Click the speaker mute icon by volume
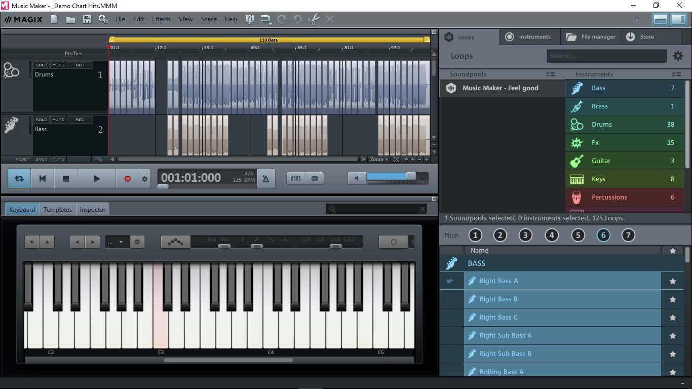This screenshot has height=389, width=692. [357, 178]
